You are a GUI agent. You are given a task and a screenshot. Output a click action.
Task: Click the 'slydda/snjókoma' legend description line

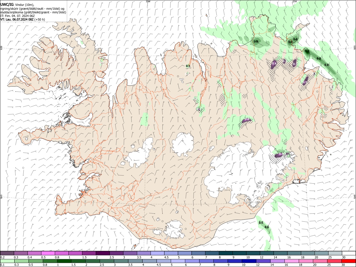click(33, 12)
